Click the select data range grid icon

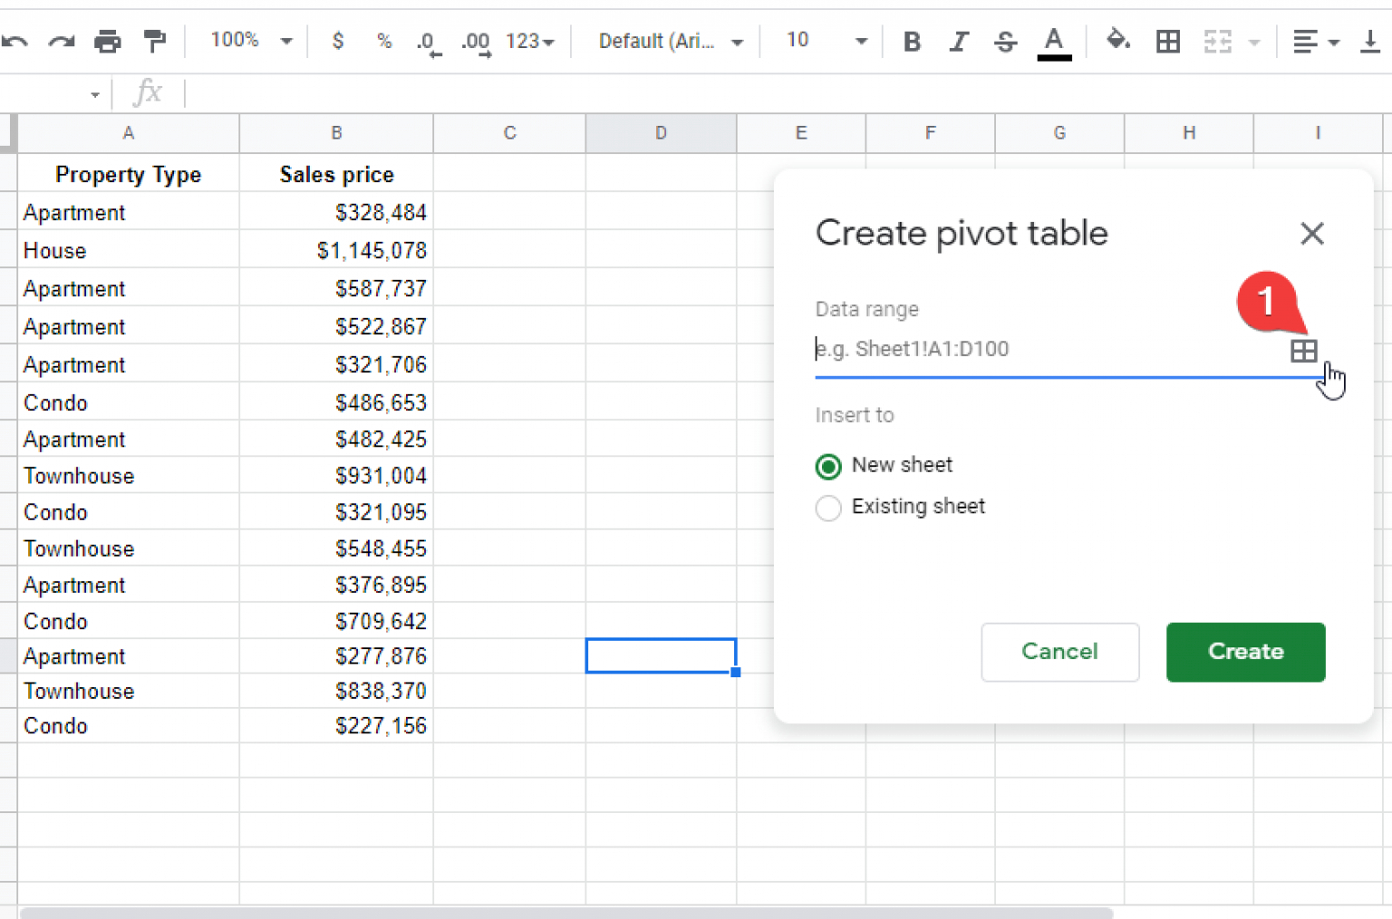1303,350
